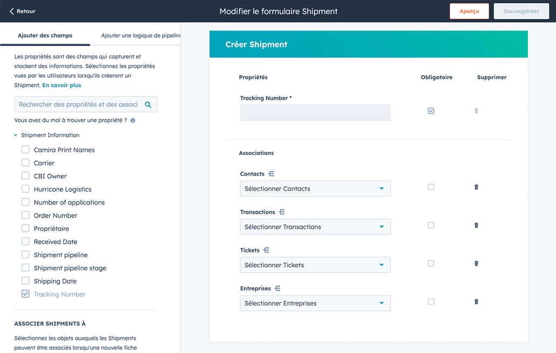
Task: Click the Tracking Number input field
Action: coord(315,113)
